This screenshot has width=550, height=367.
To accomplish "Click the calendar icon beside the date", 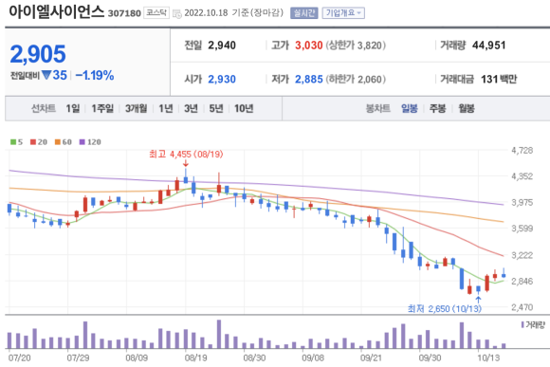I will (x=177, y=13).
